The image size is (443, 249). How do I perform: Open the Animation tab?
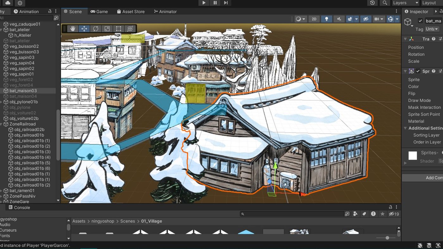(x=26, y=11)
